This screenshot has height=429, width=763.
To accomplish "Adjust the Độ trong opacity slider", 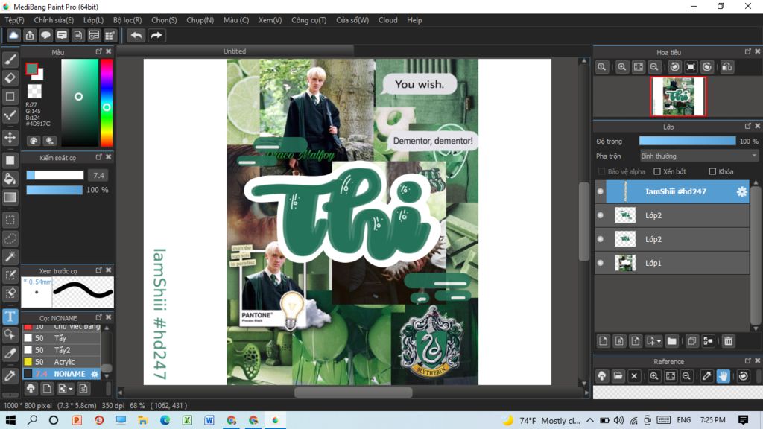I will point(688,141).
